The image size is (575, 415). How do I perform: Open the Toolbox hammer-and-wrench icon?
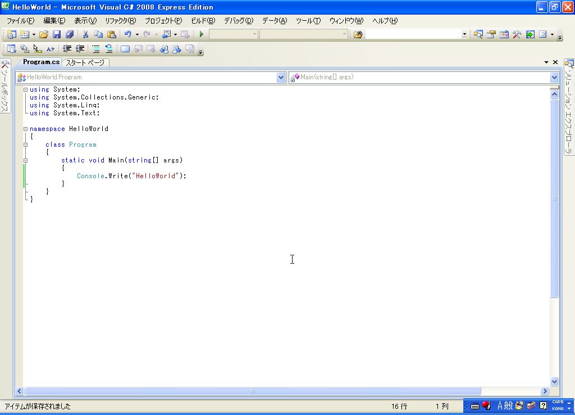click(x=517, y=34)
